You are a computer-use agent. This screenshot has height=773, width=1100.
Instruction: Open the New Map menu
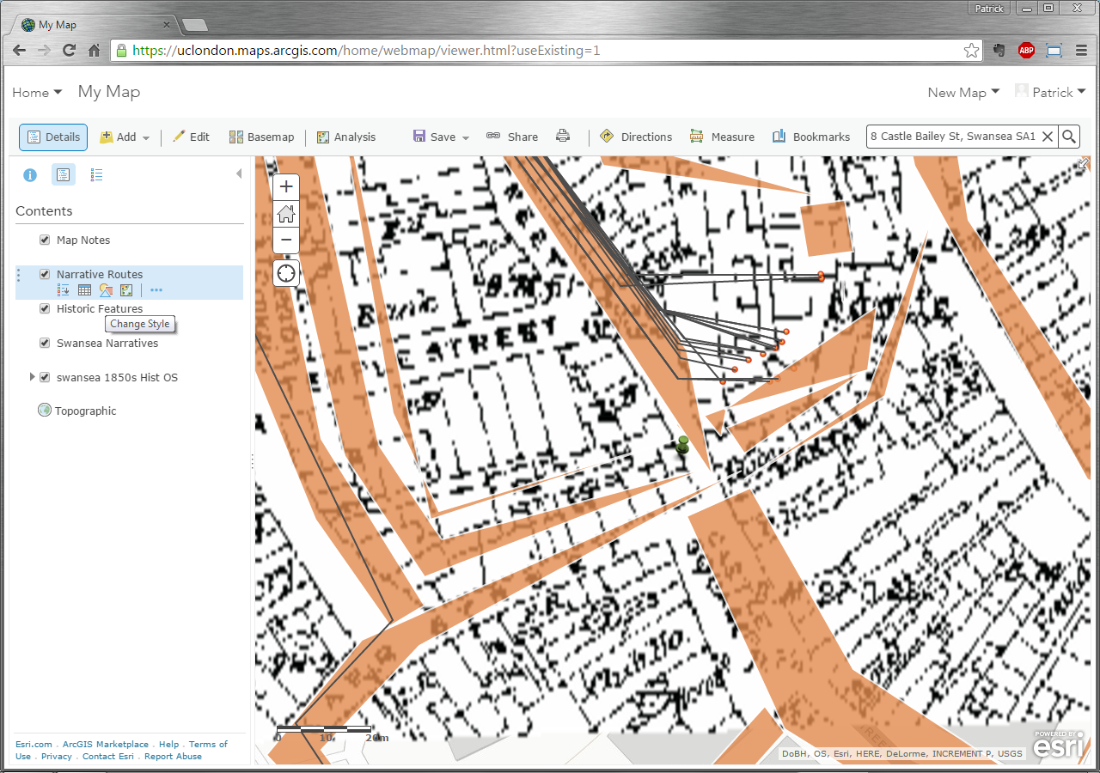[x=962, y=93]
